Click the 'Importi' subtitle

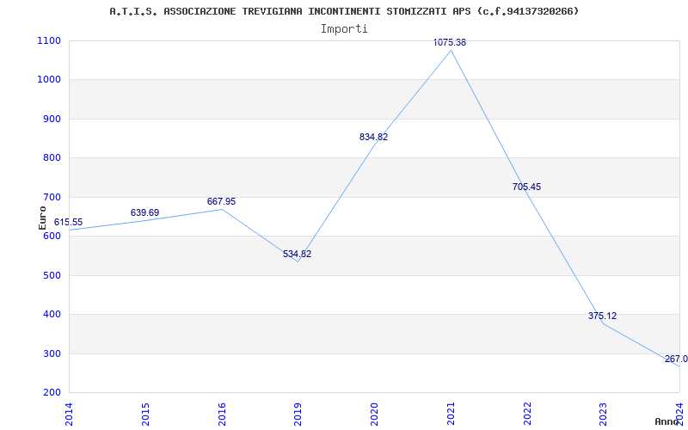[344, 29]
